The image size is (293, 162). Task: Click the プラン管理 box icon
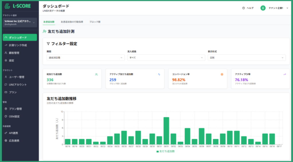tap(6, 109)
